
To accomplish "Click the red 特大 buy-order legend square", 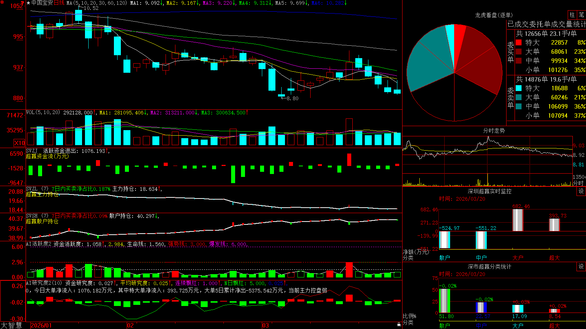I will (x=519, y=42).
